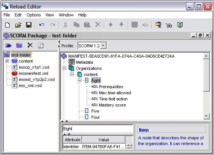Click the ADL toolbar button

(145, 25)
